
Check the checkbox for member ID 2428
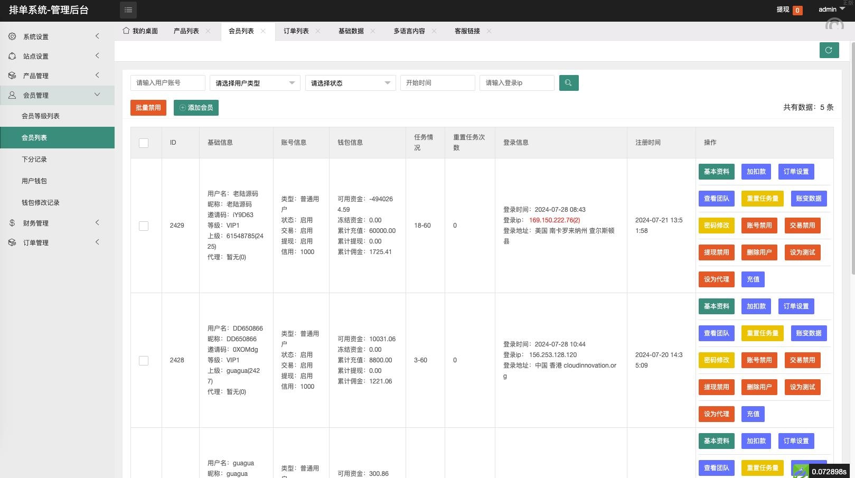[144, 361]
